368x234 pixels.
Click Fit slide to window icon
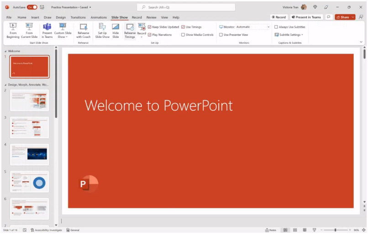364,230
